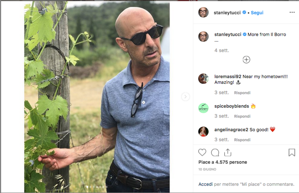299x193 pixels.
Task: Click the carousel pagination dots
Action: (97, 187)
